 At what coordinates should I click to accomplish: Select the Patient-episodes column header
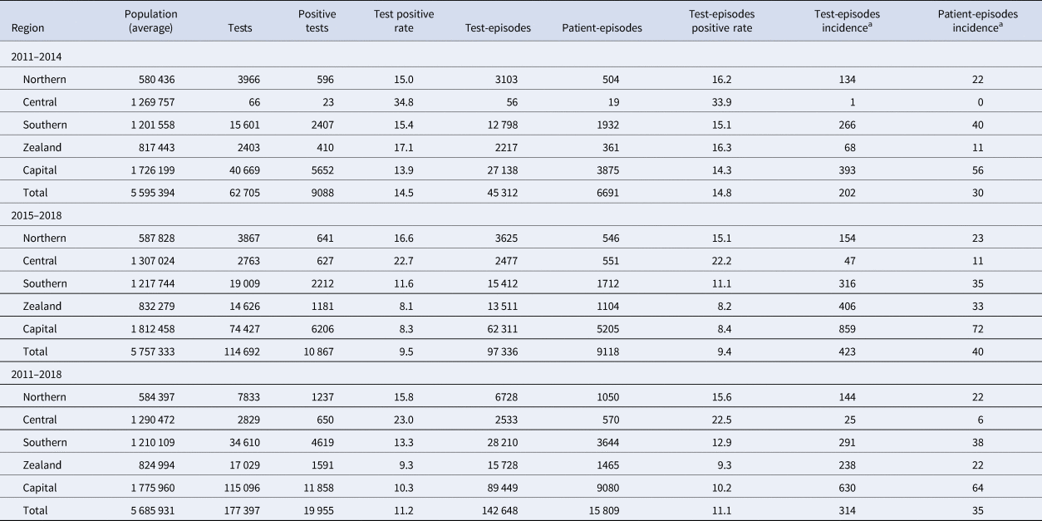pos(602,27)
